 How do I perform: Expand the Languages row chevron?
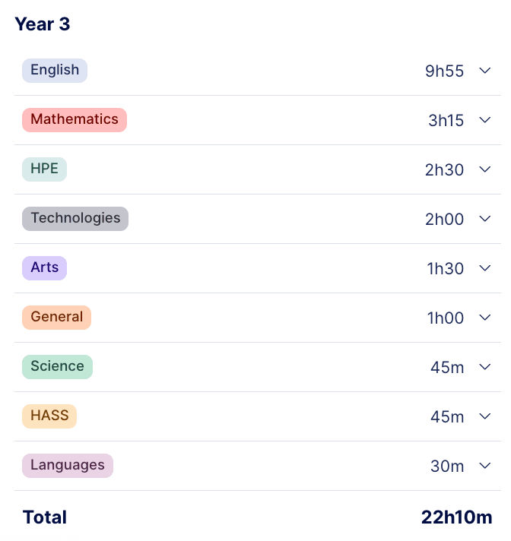coord(485,466)
